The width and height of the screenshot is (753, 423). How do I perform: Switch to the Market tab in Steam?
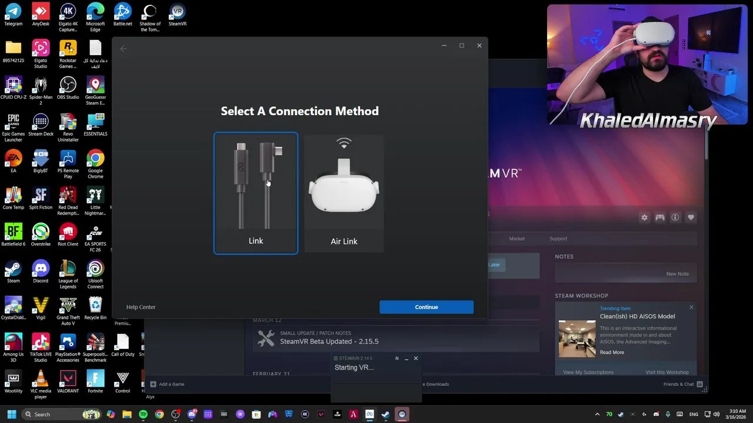point(517,239)
